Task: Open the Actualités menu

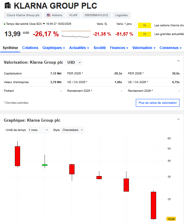Action: [79, 48]
